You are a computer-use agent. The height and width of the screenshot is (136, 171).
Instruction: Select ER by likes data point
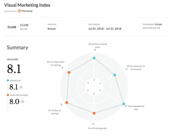coord(94,58)
